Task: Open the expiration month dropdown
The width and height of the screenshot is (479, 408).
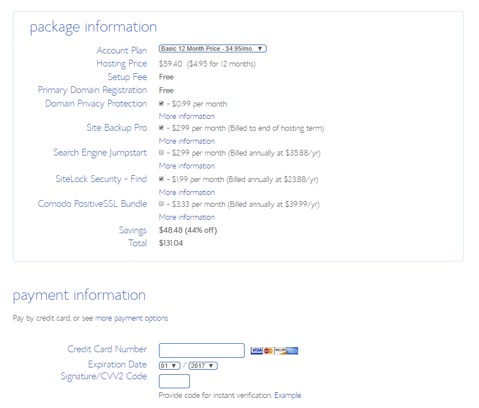Action: coord(168,365)
